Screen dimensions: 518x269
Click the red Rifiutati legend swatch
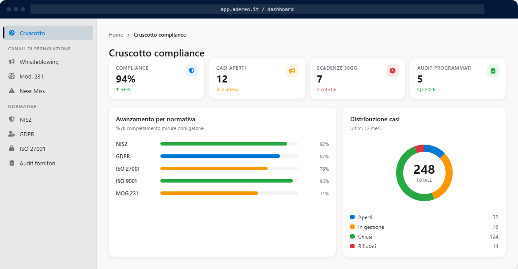[352, 246]
